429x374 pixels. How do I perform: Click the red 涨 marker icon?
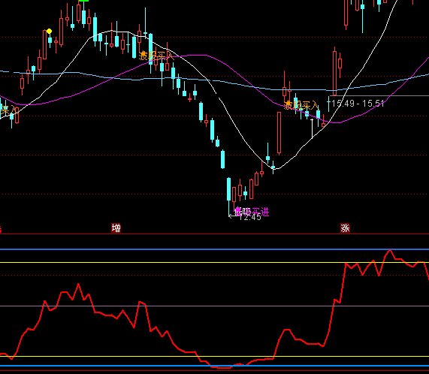[x=345, y=228]
